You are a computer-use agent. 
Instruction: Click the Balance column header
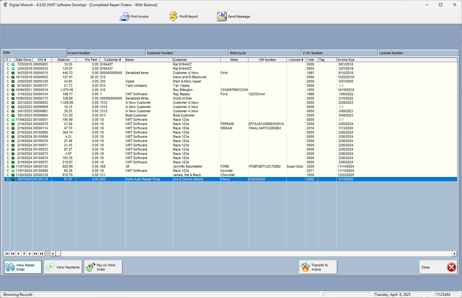tap(64, 60)
